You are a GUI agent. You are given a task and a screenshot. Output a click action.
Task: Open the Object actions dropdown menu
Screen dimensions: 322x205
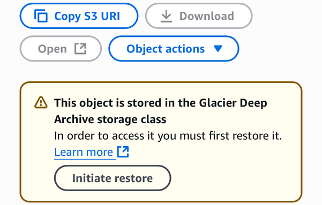pos(174,49)
